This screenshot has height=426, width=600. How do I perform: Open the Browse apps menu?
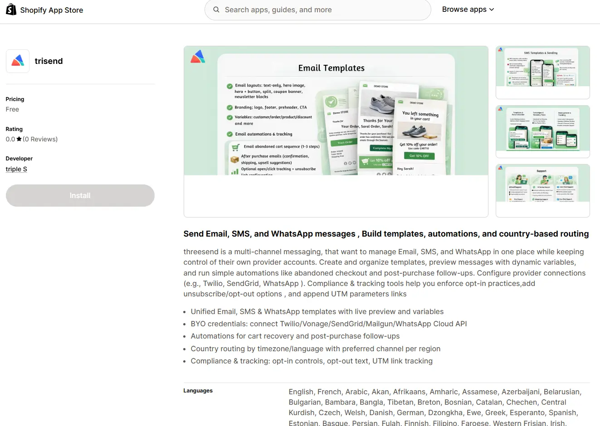pyautogui.click(x=468, y=10)
